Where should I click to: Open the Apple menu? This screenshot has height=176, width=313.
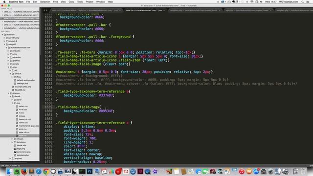(x=4, y=2)
